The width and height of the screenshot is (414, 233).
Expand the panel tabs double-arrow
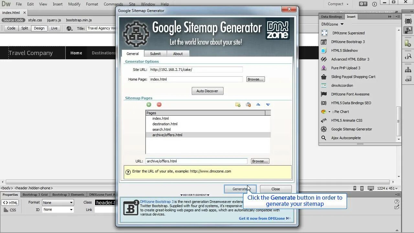click(390, 17)
